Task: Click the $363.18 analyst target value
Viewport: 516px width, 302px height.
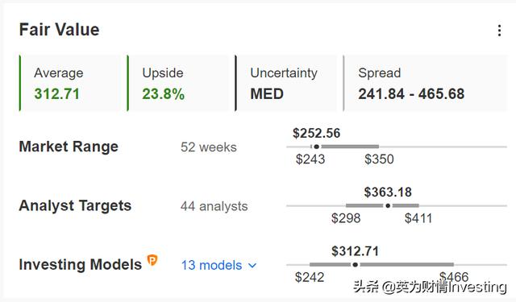Action: pos(388,192)
